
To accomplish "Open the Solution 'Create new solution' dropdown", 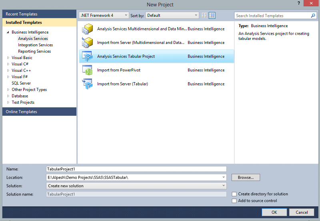I will tap(136, 186).
